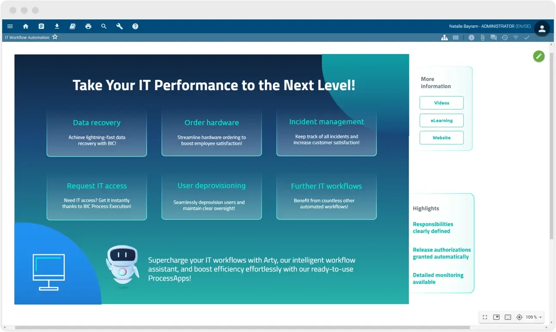Open the Further IT workflows card

click(x=326, y=197)
